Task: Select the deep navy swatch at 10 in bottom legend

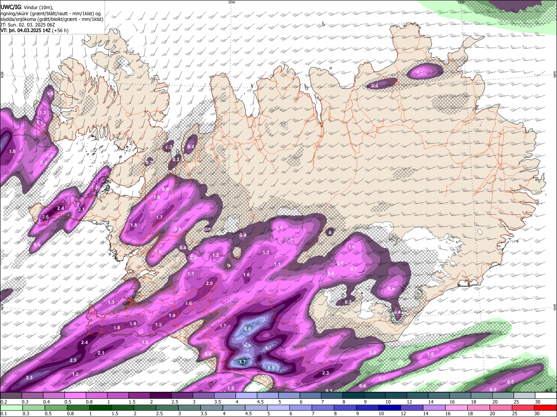Action: [x=389, y=408]
